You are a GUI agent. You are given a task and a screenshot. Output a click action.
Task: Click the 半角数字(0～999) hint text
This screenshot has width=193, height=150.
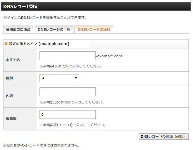[73, 125]
